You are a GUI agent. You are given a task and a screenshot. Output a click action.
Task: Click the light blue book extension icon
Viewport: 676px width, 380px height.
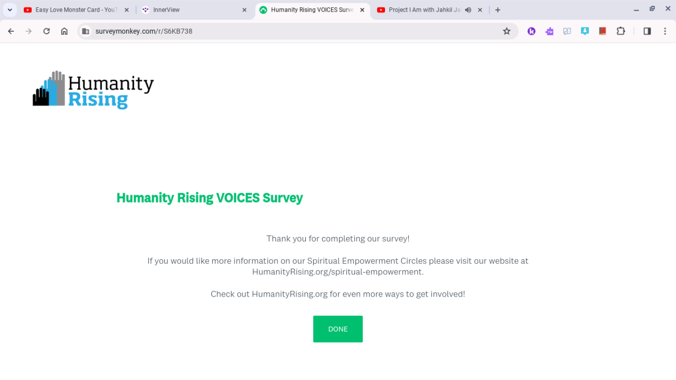click(567, 31)
